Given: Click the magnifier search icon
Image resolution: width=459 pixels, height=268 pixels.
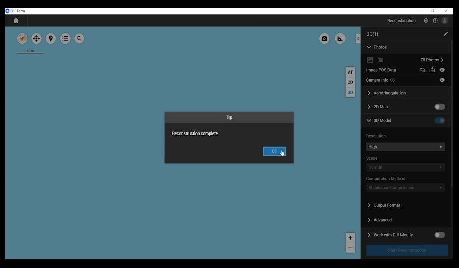Looking at the screenshot, I should click(79, 38).
